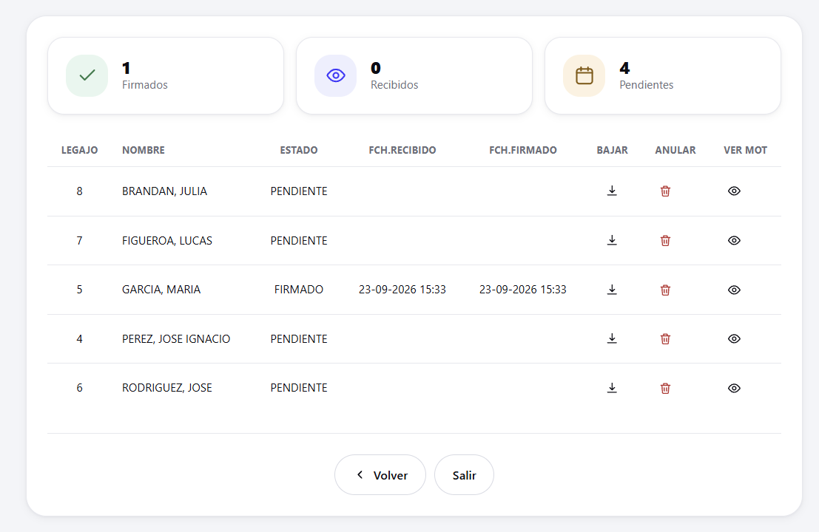This screenshot has height=532, width=819.
Task: View the reason for RODRIGUEZ, JOSE
Action: click(734, 388)
